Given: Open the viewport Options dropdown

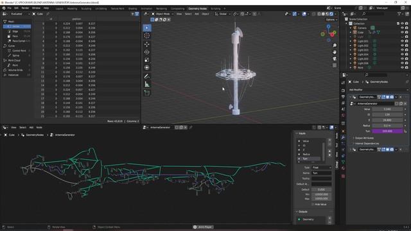Looking at the screenshot, I should [x=331, y=20].
